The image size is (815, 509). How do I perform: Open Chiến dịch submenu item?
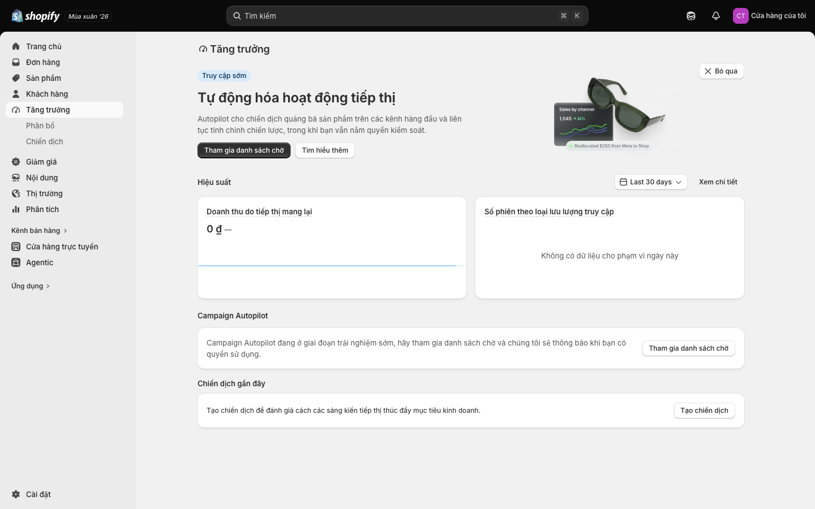pyautogui.click(x=45, y=141)
